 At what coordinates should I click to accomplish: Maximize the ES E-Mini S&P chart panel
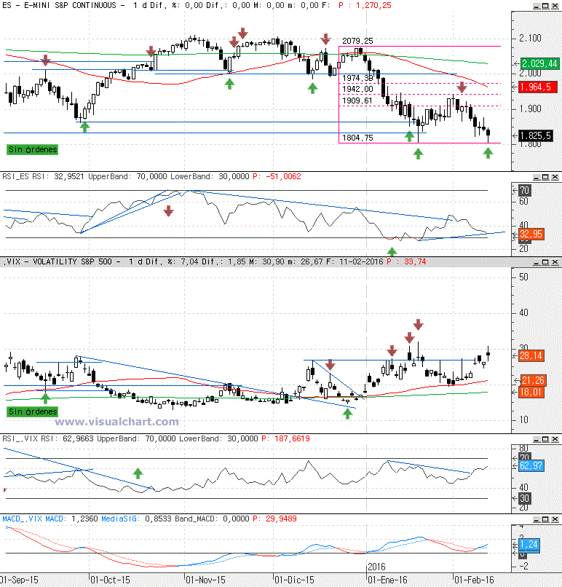[545, 6]
